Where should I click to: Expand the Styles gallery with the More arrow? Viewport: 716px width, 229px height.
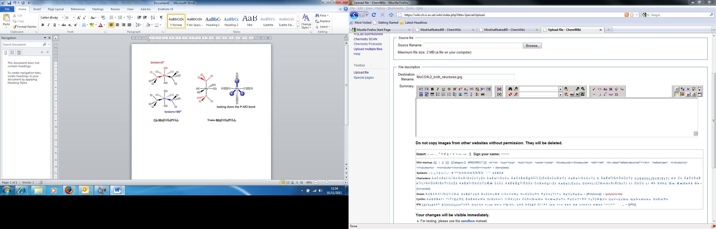pyautogui.click(x=298, y=27)
